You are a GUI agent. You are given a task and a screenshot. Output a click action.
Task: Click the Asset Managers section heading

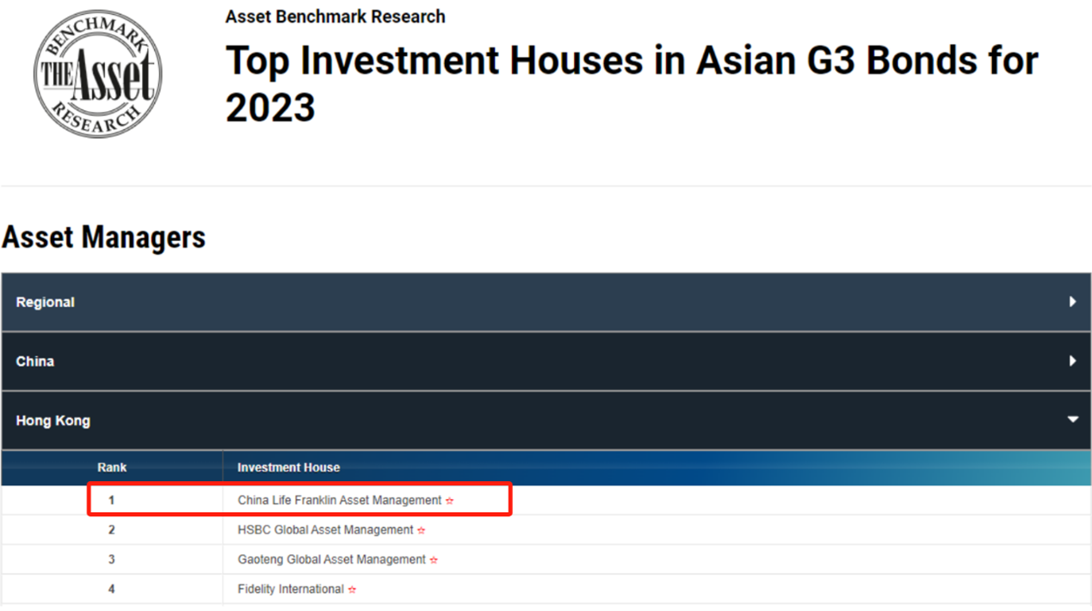tap(104, 238)
